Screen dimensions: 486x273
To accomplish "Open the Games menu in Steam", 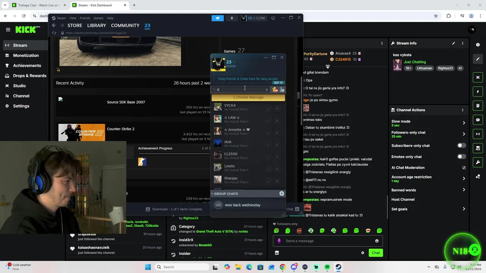I will pos(98,18).
